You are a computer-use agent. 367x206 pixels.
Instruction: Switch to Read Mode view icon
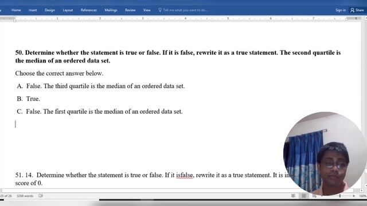coord(293,196)
